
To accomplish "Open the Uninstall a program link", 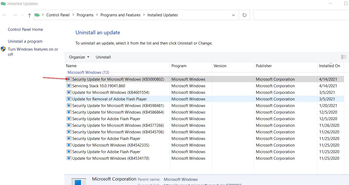I will click(x=25, y=41).
